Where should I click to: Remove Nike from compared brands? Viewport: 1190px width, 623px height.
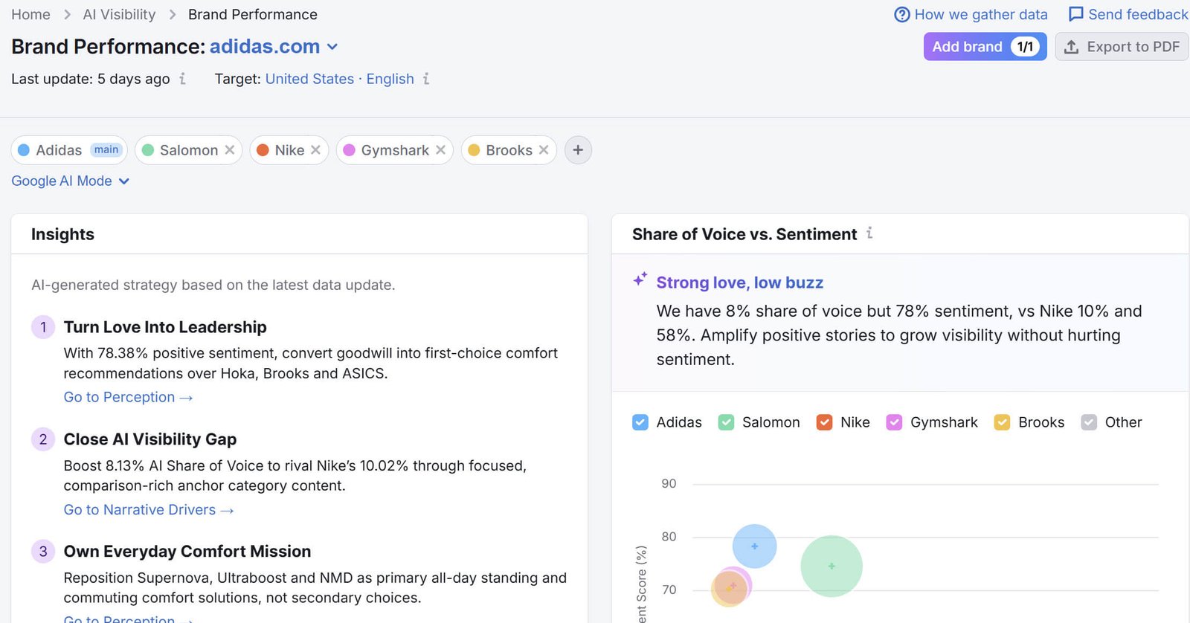coord(315,150)
